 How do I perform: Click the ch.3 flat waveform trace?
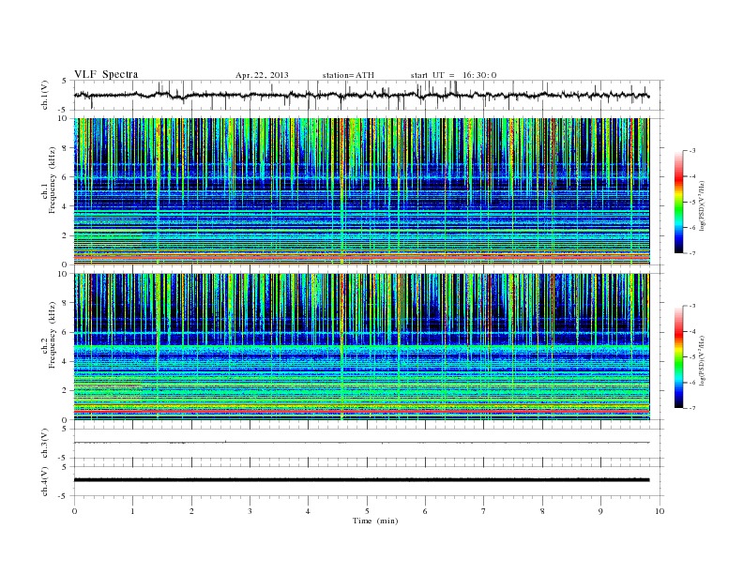(x=361, y=443)
